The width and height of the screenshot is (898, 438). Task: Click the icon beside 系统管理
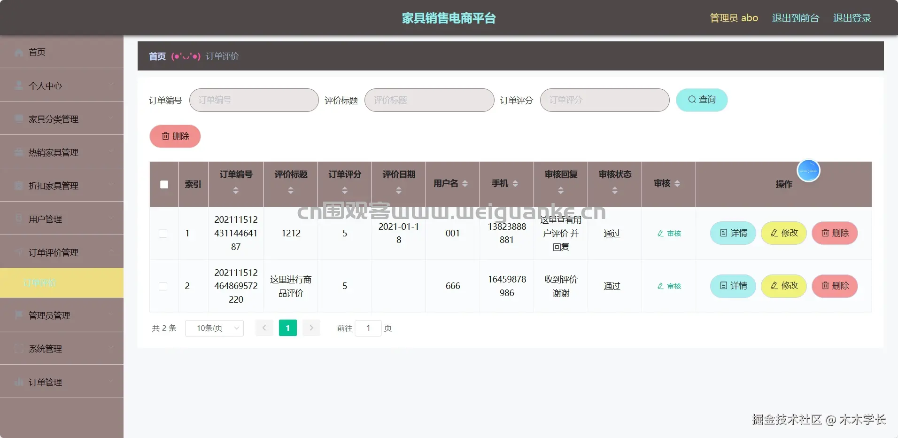point(19,348)
